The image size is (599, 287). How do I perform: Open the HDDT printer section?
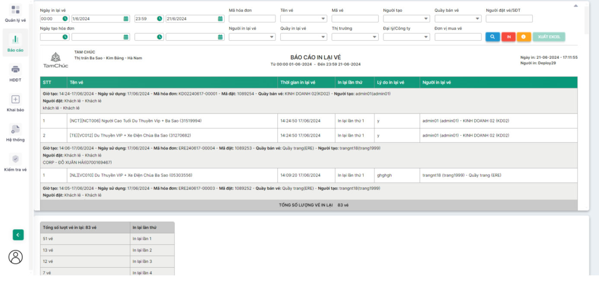[15, 73]
